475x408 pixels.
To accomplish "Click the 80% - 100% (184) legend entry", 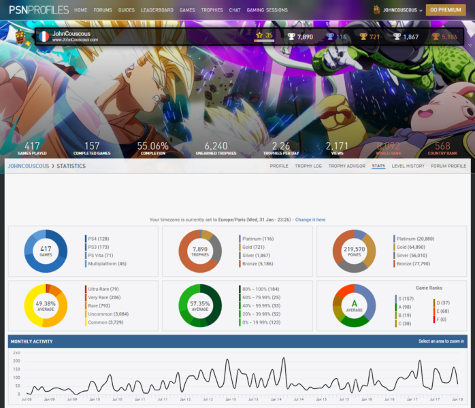I will pos(259,289).
